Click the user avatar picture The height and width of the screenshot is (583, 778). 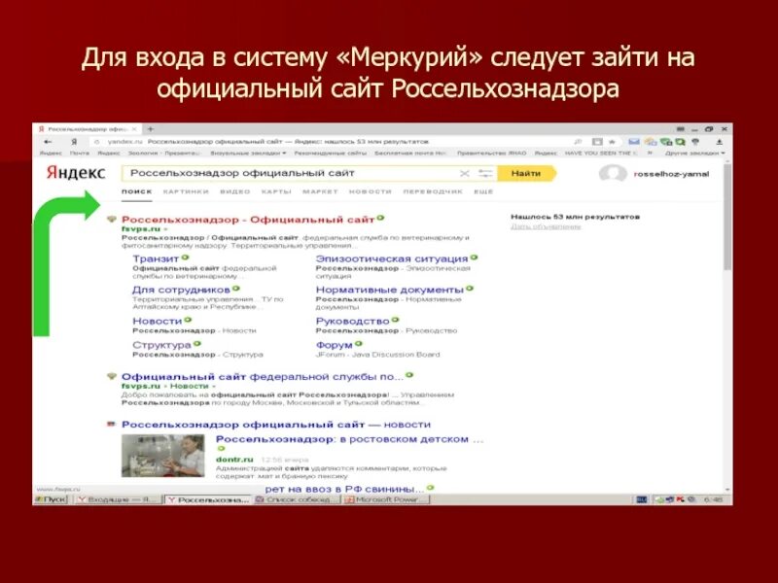click(613, 174)
